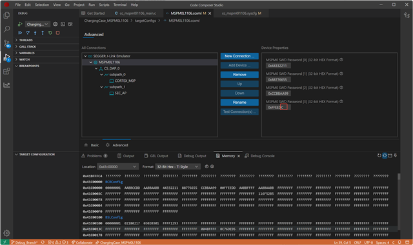Open the Source Control view
Image resolution: width=413 pixels, height=245 pixels.
[x=6, y=43]
